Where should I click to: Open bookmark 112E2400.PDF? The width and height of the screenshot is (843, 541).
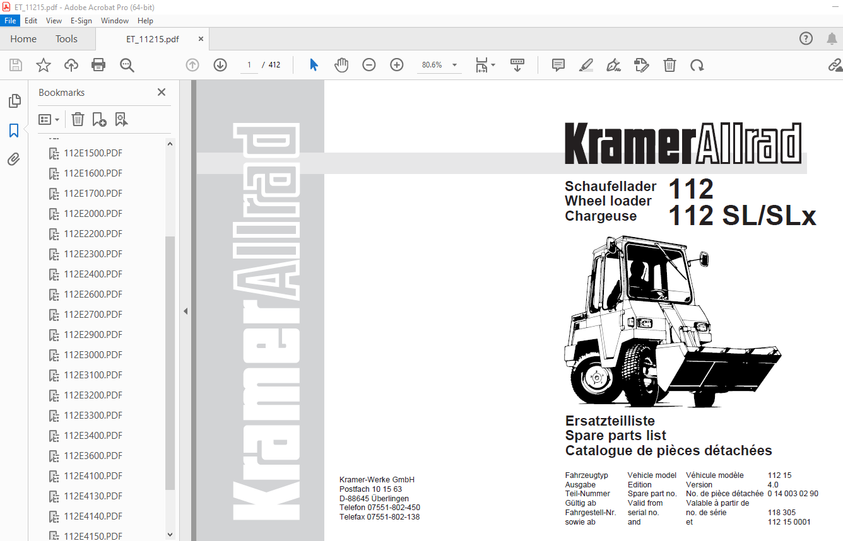tap(93, 274)
